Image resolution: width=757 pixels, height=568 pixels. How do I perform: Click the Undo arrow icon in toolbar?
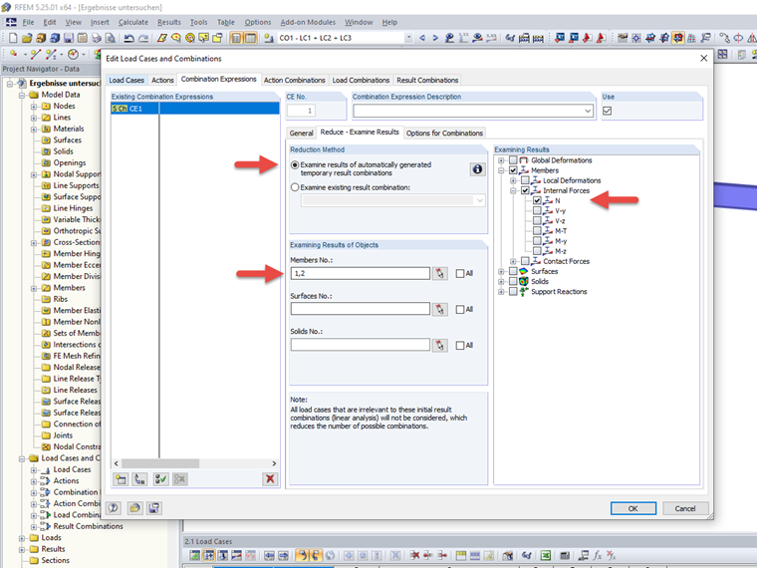click(128, 38)
